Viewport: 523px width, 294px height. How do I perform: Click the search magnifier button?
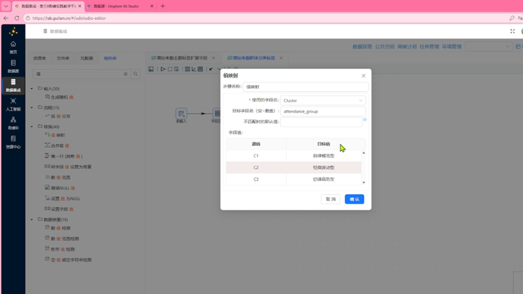tap(135, 74)
